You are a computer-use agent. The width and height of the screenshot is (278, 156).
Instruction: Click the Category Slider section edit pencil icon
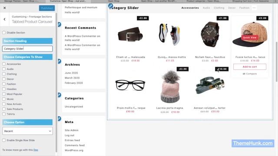(x=111, y=6)
